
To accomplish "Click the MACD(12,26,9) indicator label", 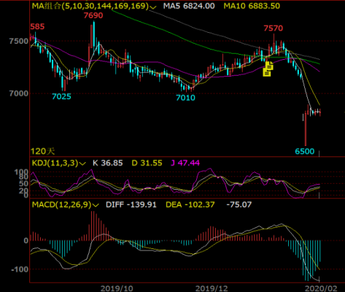I will 62,204.
